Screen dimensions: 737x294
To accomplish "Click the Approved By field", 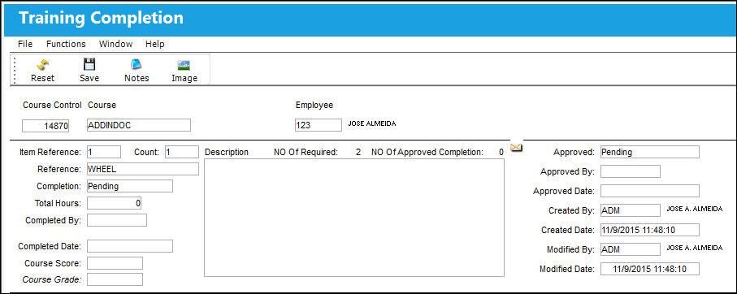I will [x=631, y=171].
